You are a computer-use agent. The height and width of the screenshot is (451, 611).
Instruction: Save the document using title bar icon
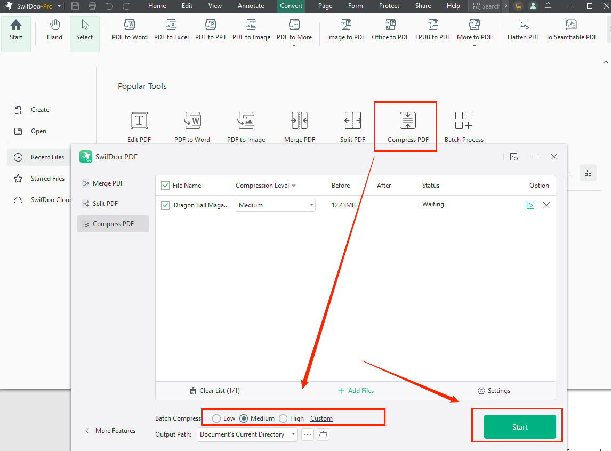pyautogui.click(x=75, y=6)
